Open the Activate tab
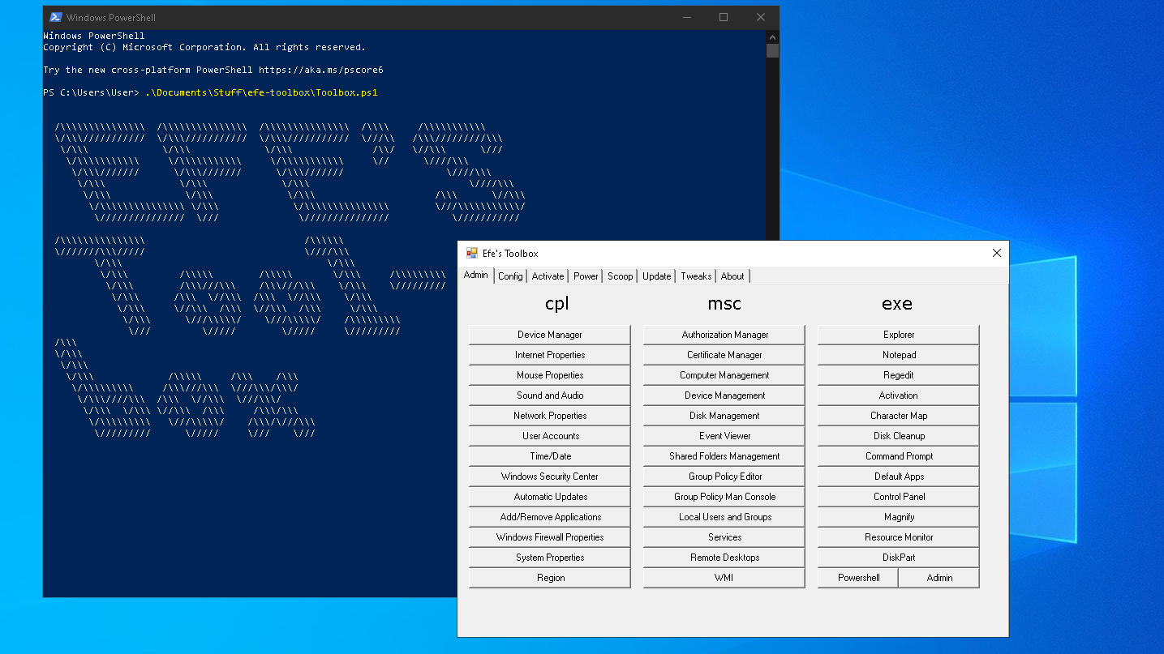 pyautogui.click(x=548, y=276)
